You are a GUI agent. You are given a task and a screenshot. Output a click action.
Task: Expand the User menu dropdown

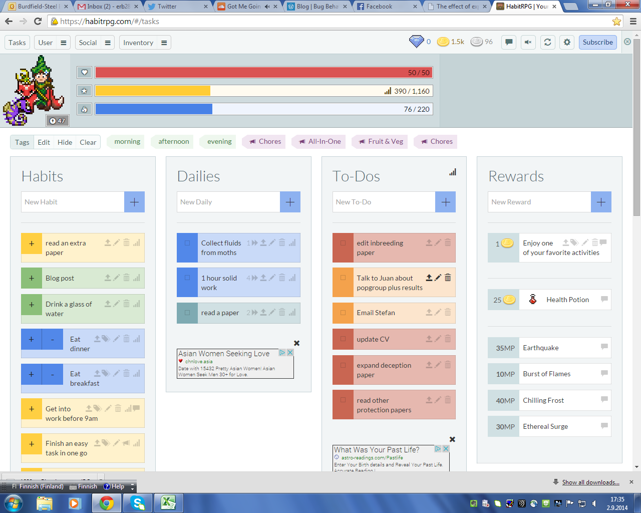click(63, 43)
